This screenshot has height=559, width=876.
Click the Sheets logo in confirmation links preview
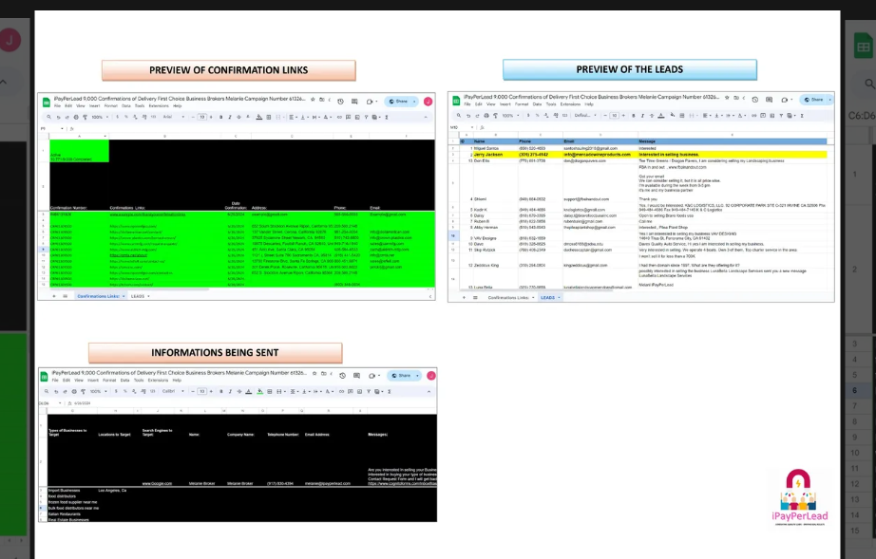pyautogui.click(x=47, y=102)
